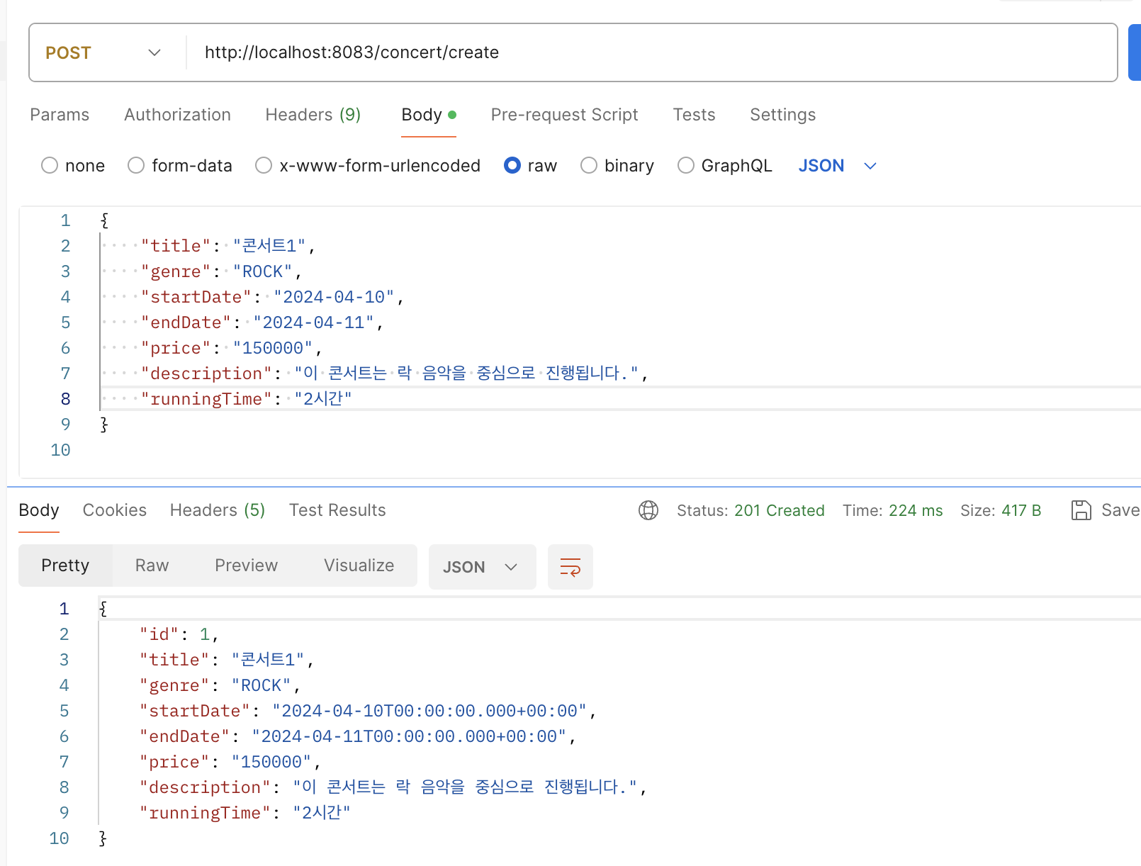This screenshot has width=1141, height=866.
Task: Switch to the Tests tab
Action: 694,115
